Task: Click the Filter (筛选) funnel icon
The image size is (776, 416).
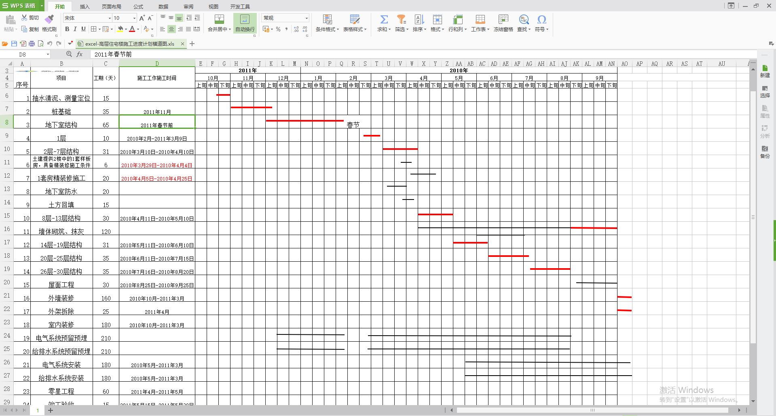Action: 401,19
